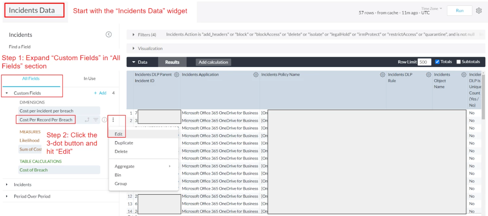Open gear menu for Incidents Application column

click(256, 75)
